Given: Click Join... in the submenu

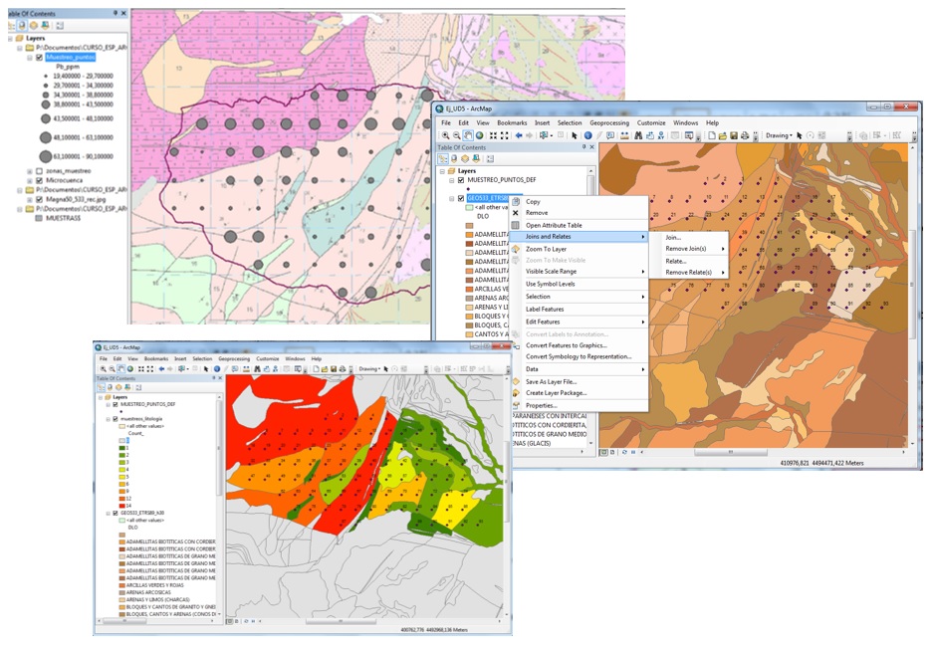Looking at the screenshot, I should (673, 237).
